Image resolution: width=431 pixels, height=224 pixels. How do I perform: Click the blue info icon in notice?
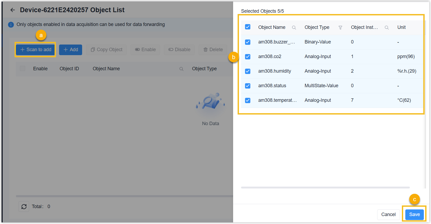[x=11, y=25]
